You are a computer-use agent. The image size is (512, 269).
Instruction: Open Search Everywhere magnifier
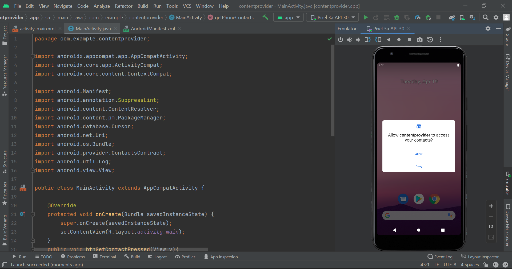click(x=485, y=17)
